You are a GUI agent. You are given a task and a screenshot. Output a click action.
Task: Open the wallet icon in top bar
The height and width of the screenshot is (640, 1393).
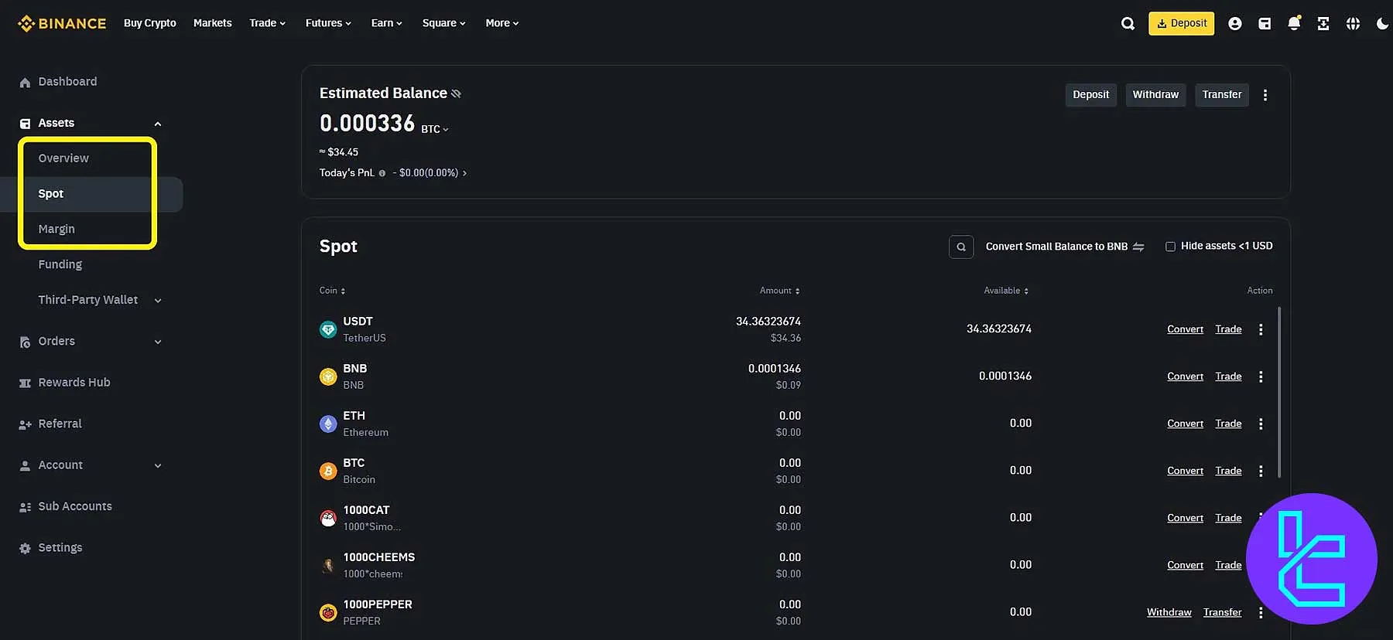point(1264,24)
